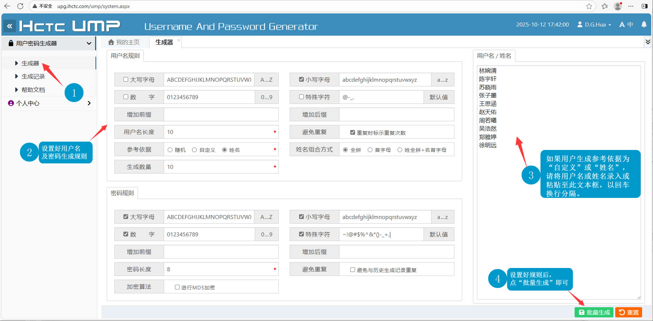
Task: Click the home icon on 我的主页 tab
Action: [x=111, y=42]
